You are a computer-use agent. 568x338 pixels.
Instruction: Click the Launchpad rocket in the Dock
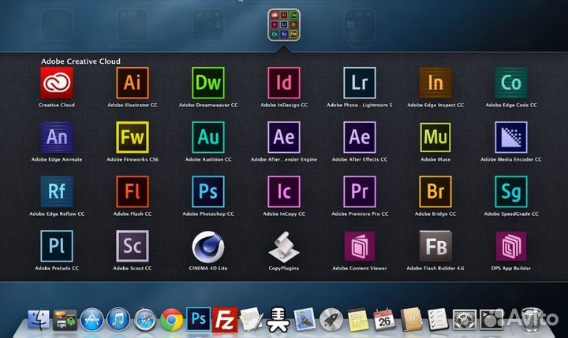tap(331, 320)
